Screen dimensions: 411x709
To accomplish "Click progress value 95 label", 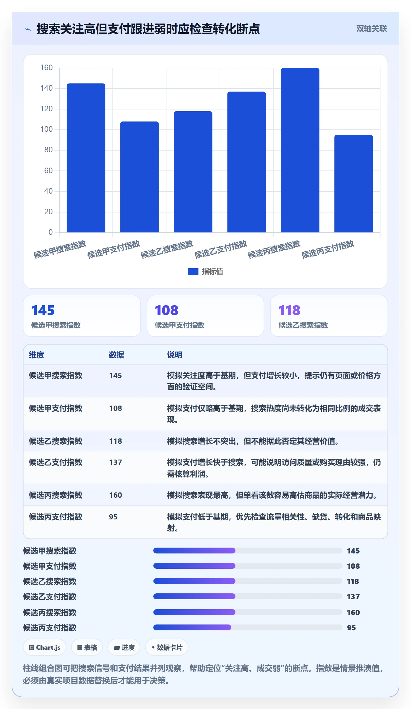I will click(x=351, y=628).
